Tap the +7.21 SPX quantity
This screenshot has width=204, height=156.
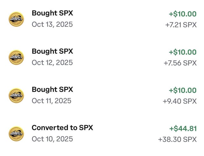coord(181,25)
